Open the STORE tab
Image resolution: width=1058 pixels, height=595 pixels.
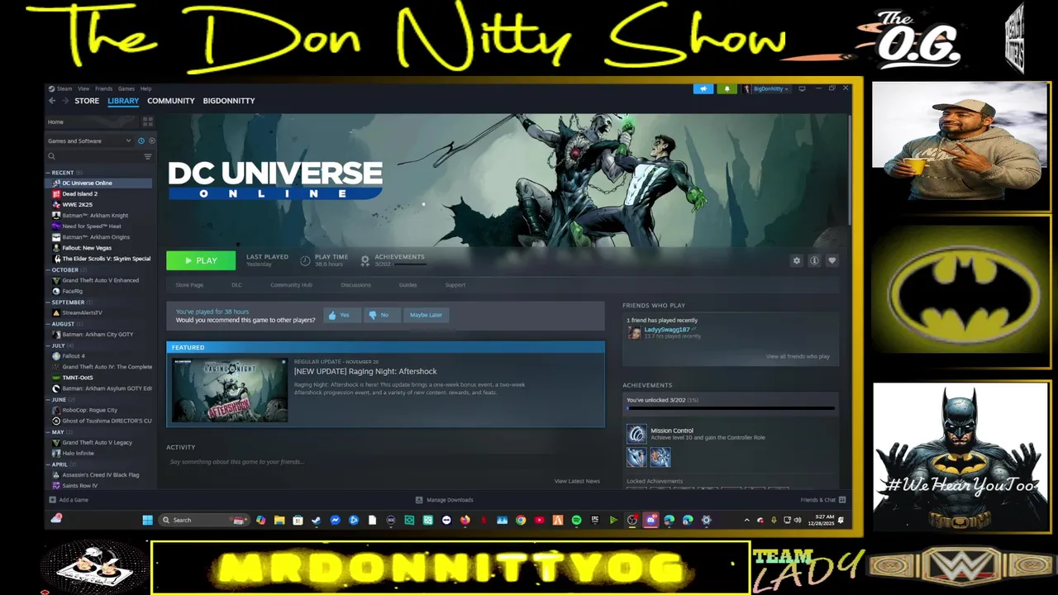[87, 101]
